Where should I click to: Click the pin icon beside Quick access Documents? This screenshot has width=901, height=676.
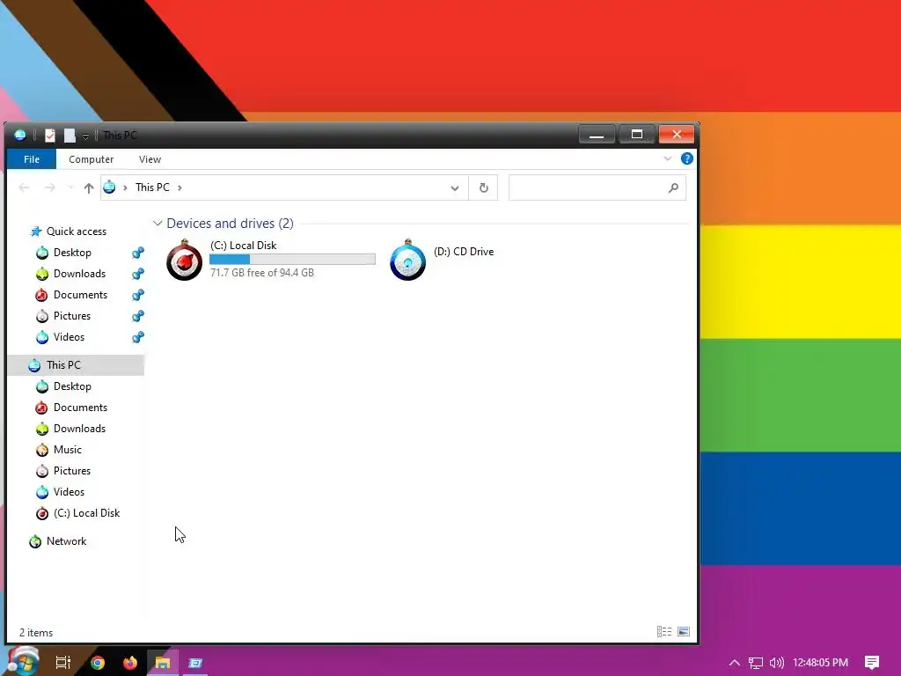(x=138, y=295)
